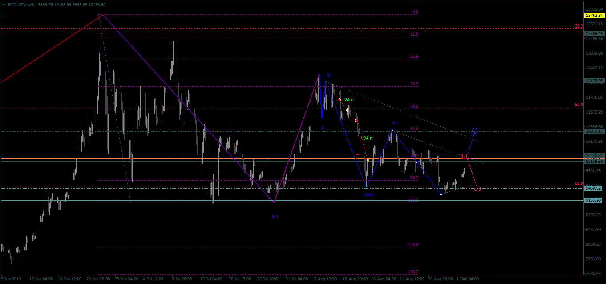Click the 23 Jun 20:00 time axis label
This screenshot has width=606, height=284.
(x=98, y=279)
